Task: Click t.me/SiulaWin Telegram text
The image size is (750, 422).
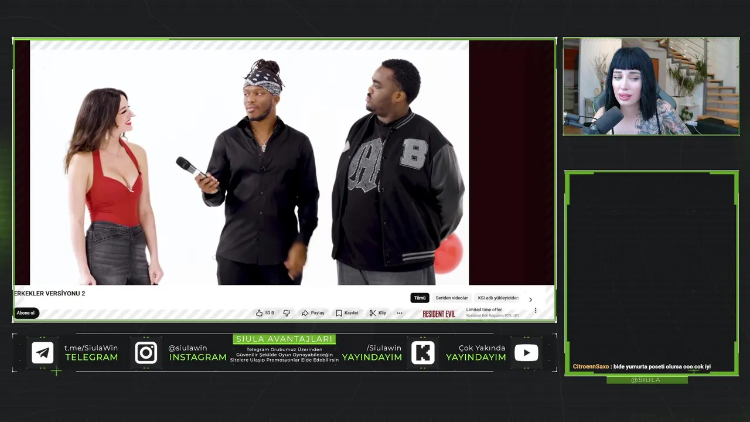Action: [91, 348]
